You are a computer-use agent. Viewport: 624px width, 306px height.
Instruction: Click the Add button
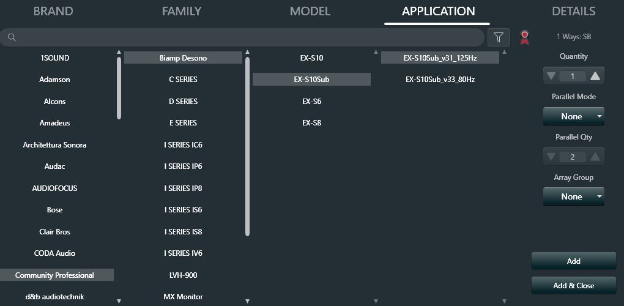[x=573, y=261]
